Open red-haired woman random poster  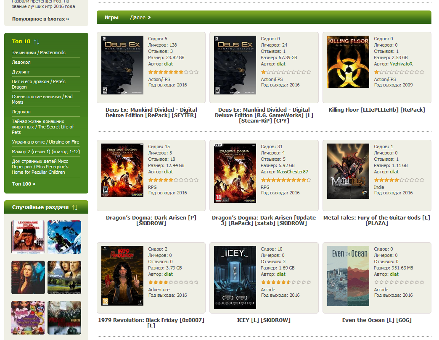pos(28,277)
